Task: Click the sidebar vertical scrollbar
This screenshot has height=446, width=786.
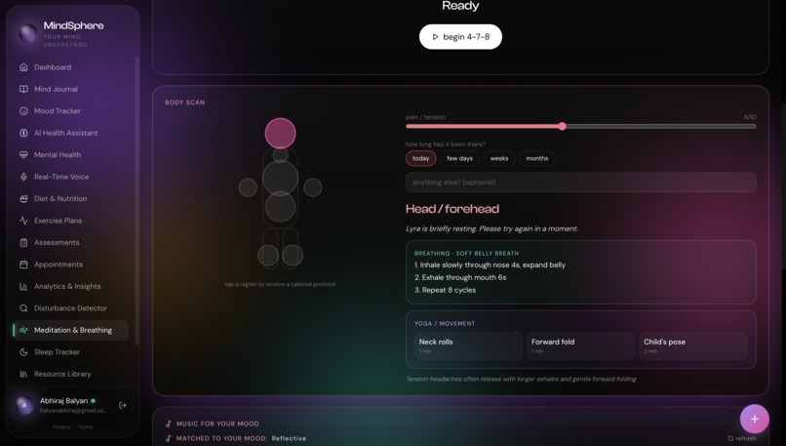Action: point(137,201)
